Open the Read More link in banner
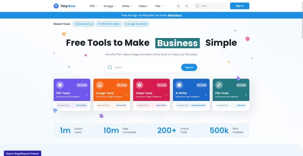Screen dimensions: 303x156 coord(175,15)
